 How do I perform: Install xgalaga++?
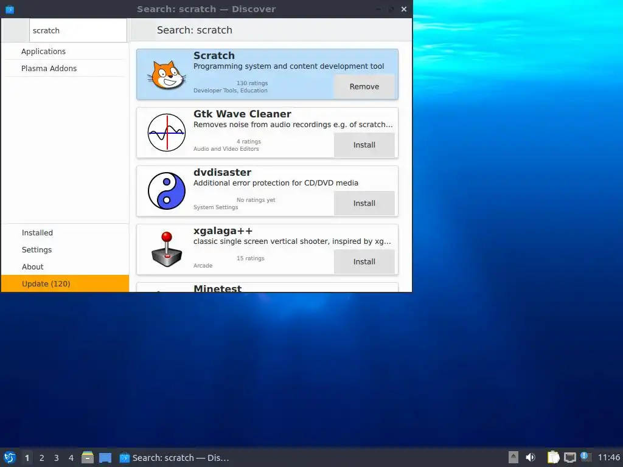pos(364,261)
